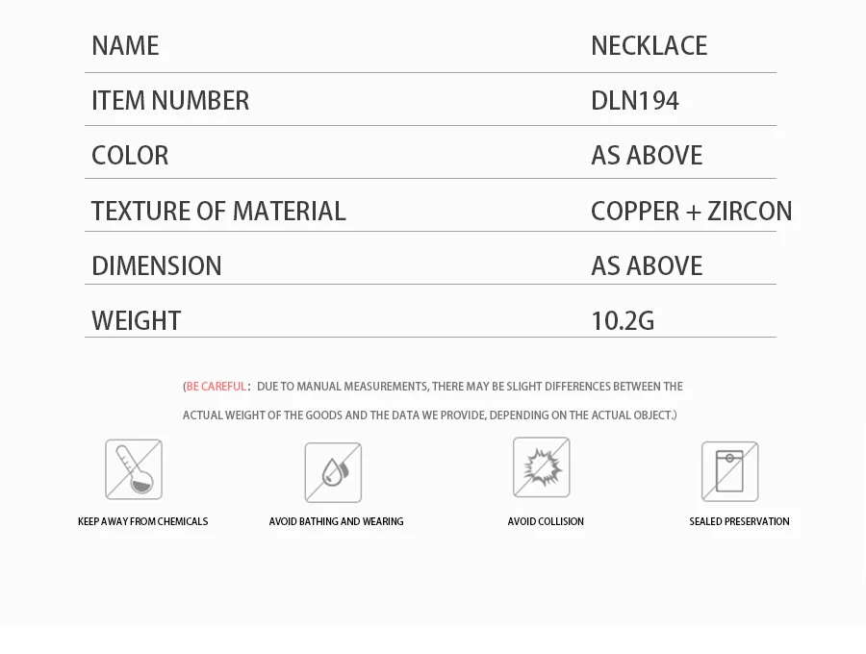
Task: Click the AS ABOVE value in COLOR row
Action: pyautogui.click(x=647, y=156)
